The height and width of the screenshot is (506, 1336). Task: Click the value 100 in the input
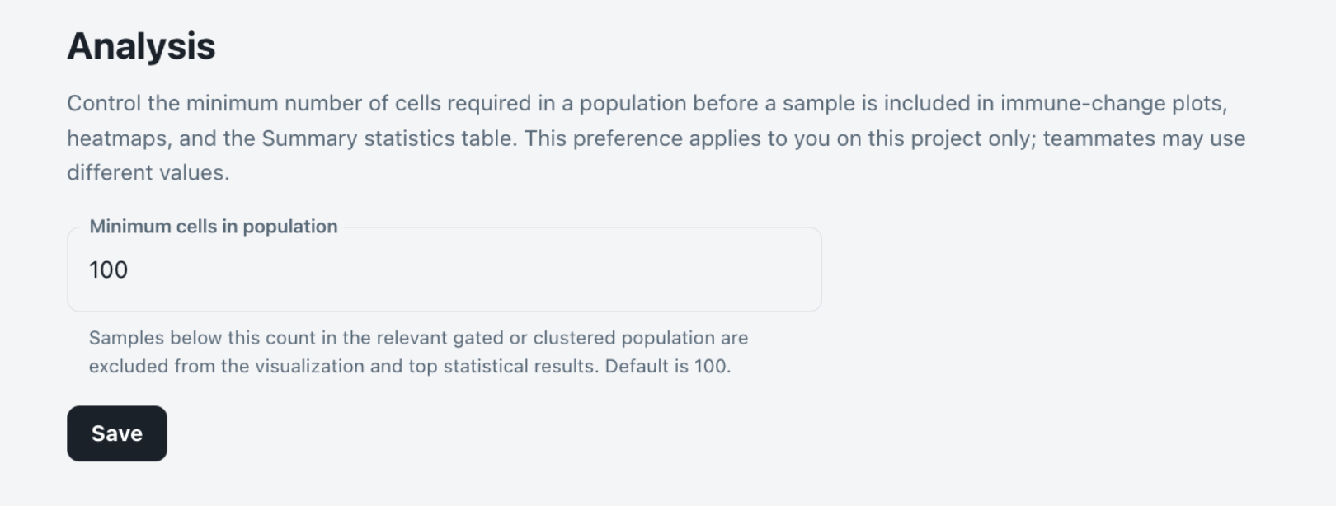(108, 270)
